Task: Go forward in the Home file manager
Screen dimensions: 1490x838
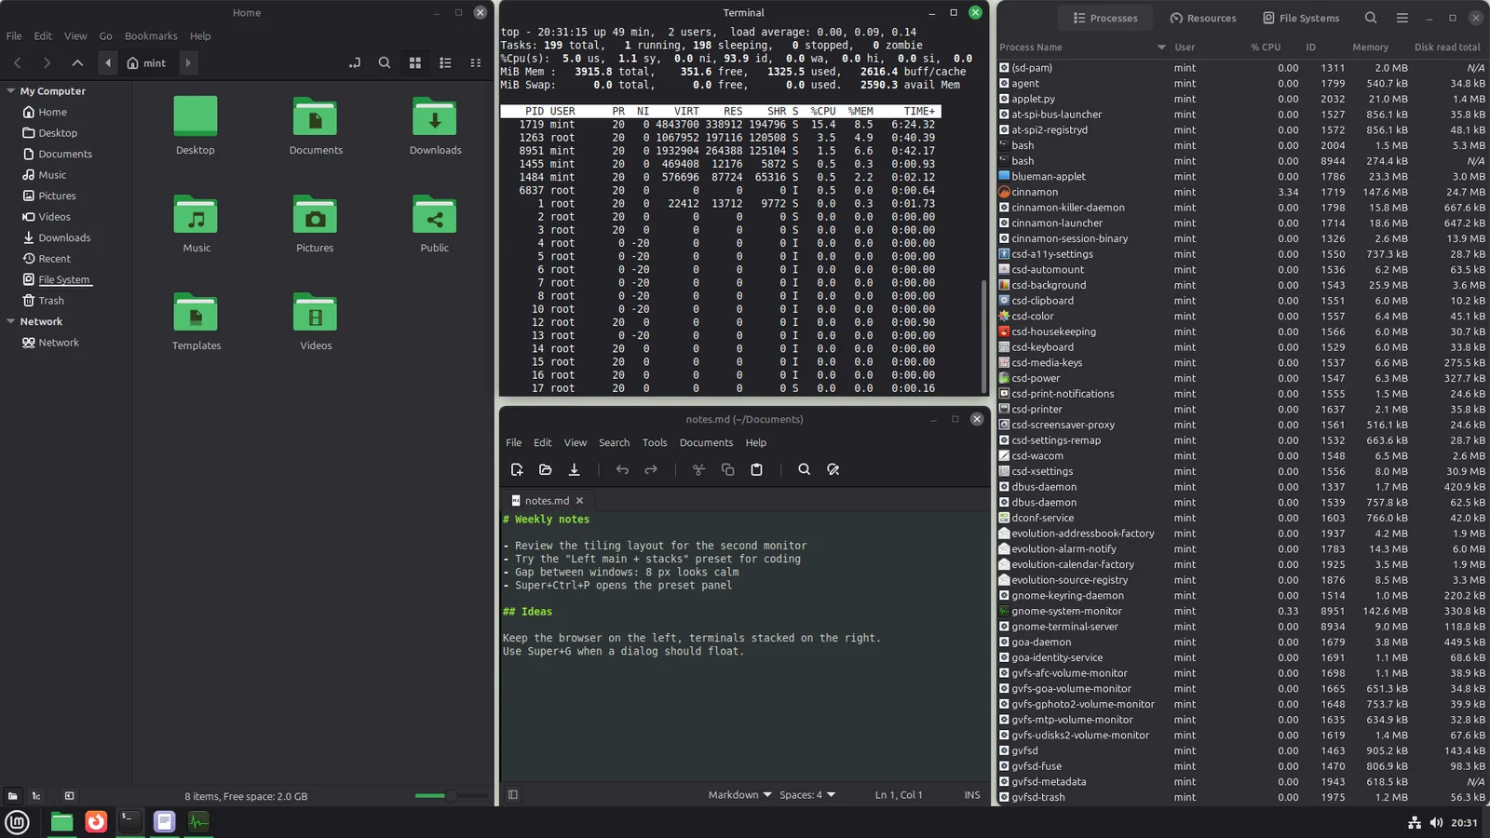Action: coord(47,63)
